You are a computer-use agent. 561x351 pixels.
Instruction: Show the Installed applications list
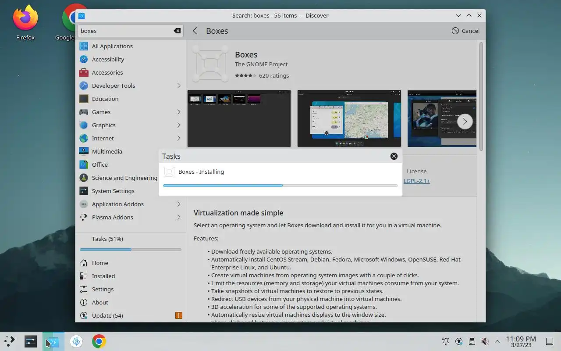pyautogui.click(x=131, y=276)
